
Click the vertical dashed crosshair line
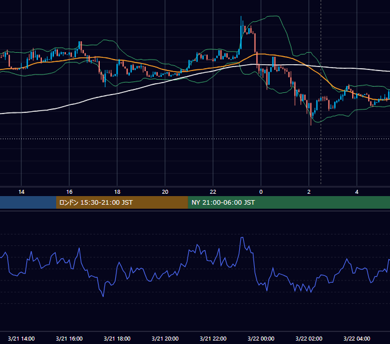[x=321, y=92]
